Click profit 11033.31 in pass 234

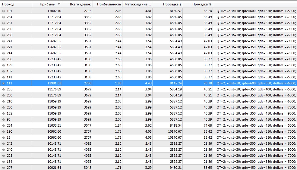(54, 125)
